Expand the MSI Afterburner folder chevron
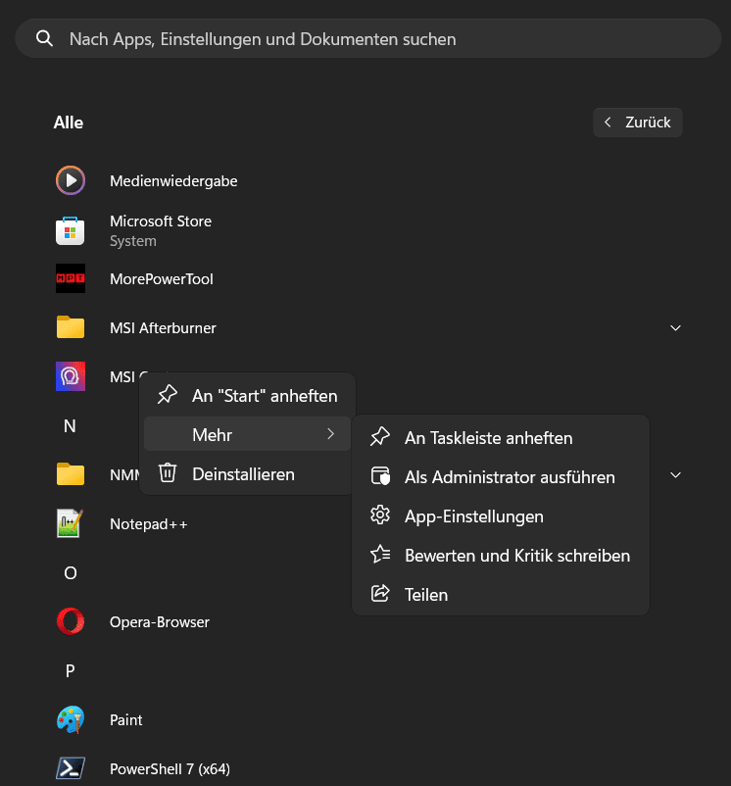 (x=675, y=327)
